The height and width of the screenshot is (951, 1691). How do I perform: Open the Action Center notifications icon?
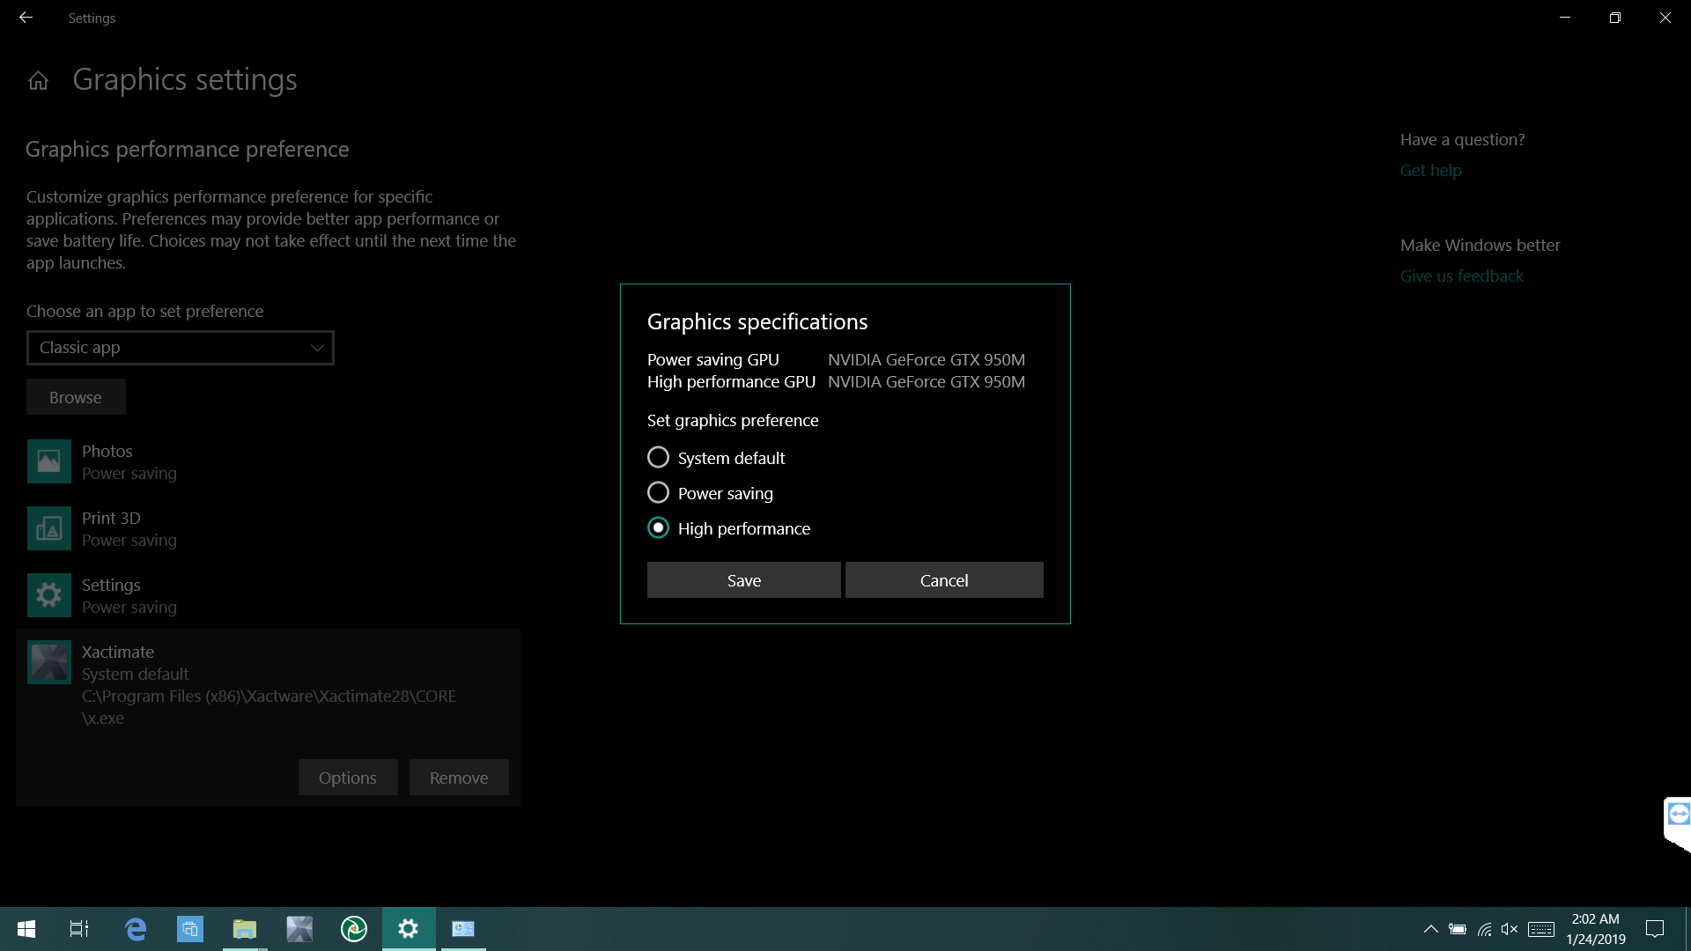pos(1655,929)
